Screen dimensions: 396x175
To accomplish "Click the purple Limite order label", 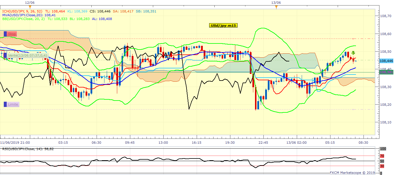I will coord(13,104).
